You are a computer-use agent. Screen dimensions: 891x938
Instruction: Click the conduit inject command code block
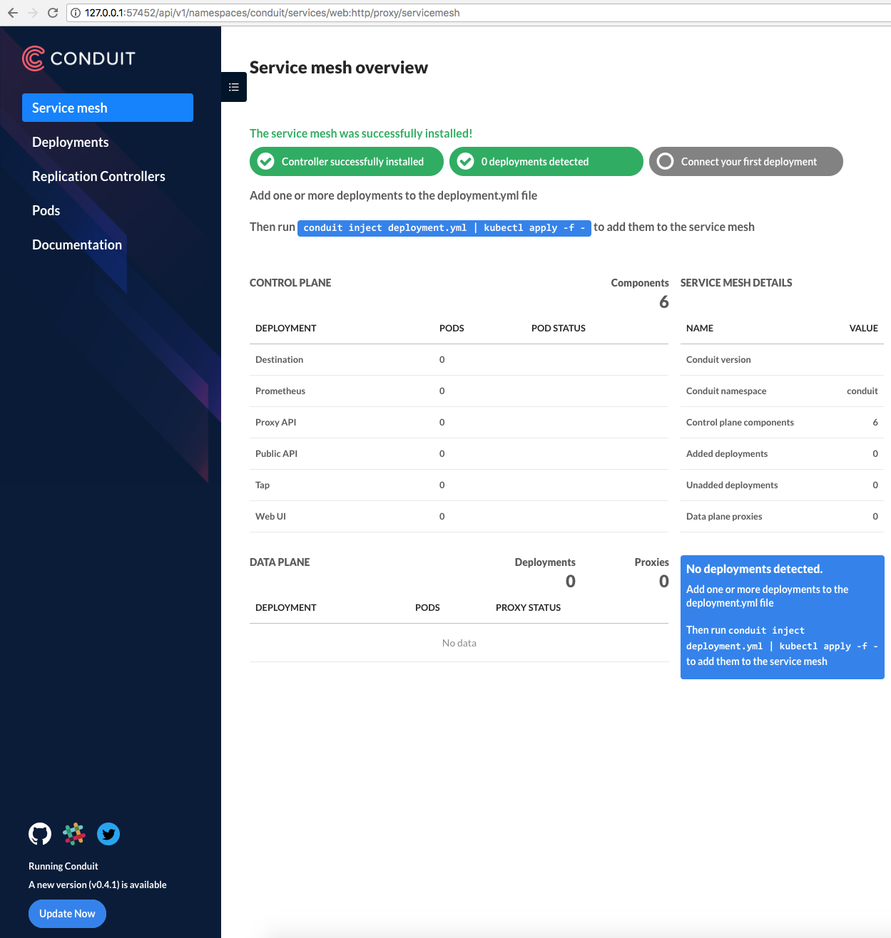click(x=444, y=228)
